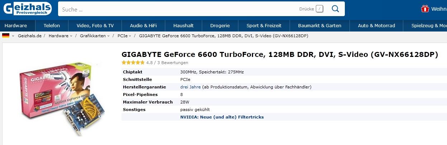
Task: Open the Audio & HiFi category
Action: pos(144,26)
